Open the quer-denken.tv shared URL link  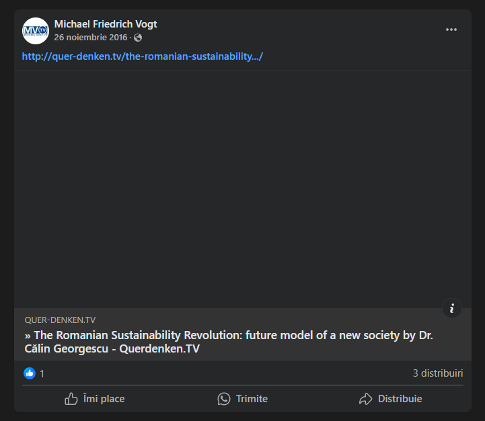(x=142, y=56)
